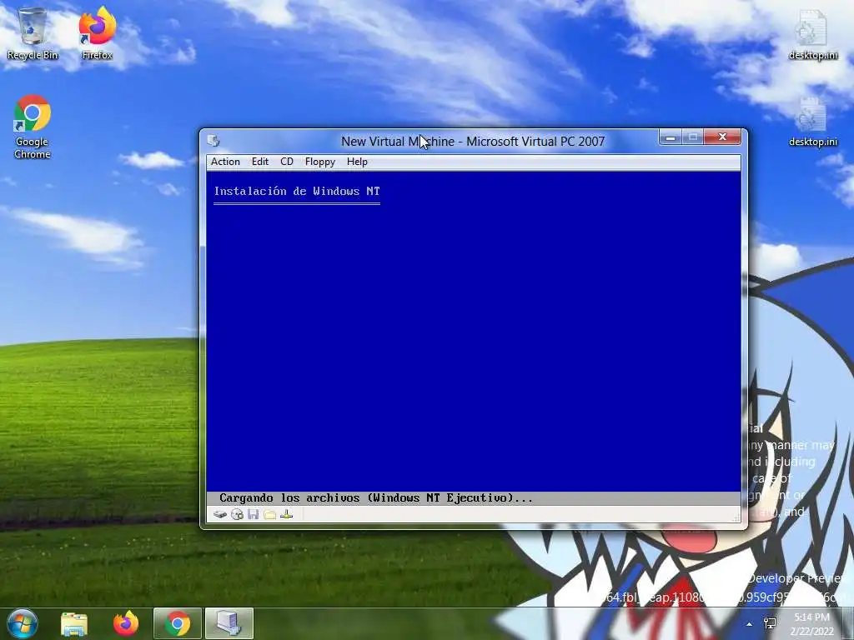Open the Help menu in Virtual PC
Image resolution: width=854 pixels, height=640 pixels.
[x=357, y=162]
